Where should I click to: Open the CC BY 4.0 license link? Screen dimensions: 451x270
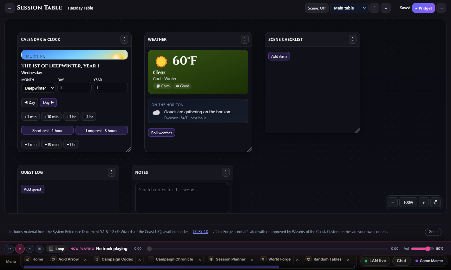pos(200,232)
